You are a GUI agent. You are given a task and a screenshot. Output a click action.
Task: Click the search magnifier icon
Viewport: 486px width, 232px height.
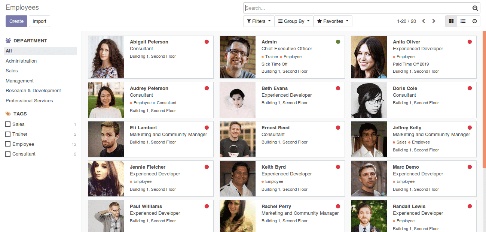pyautogui.click(x=475, y=8)
